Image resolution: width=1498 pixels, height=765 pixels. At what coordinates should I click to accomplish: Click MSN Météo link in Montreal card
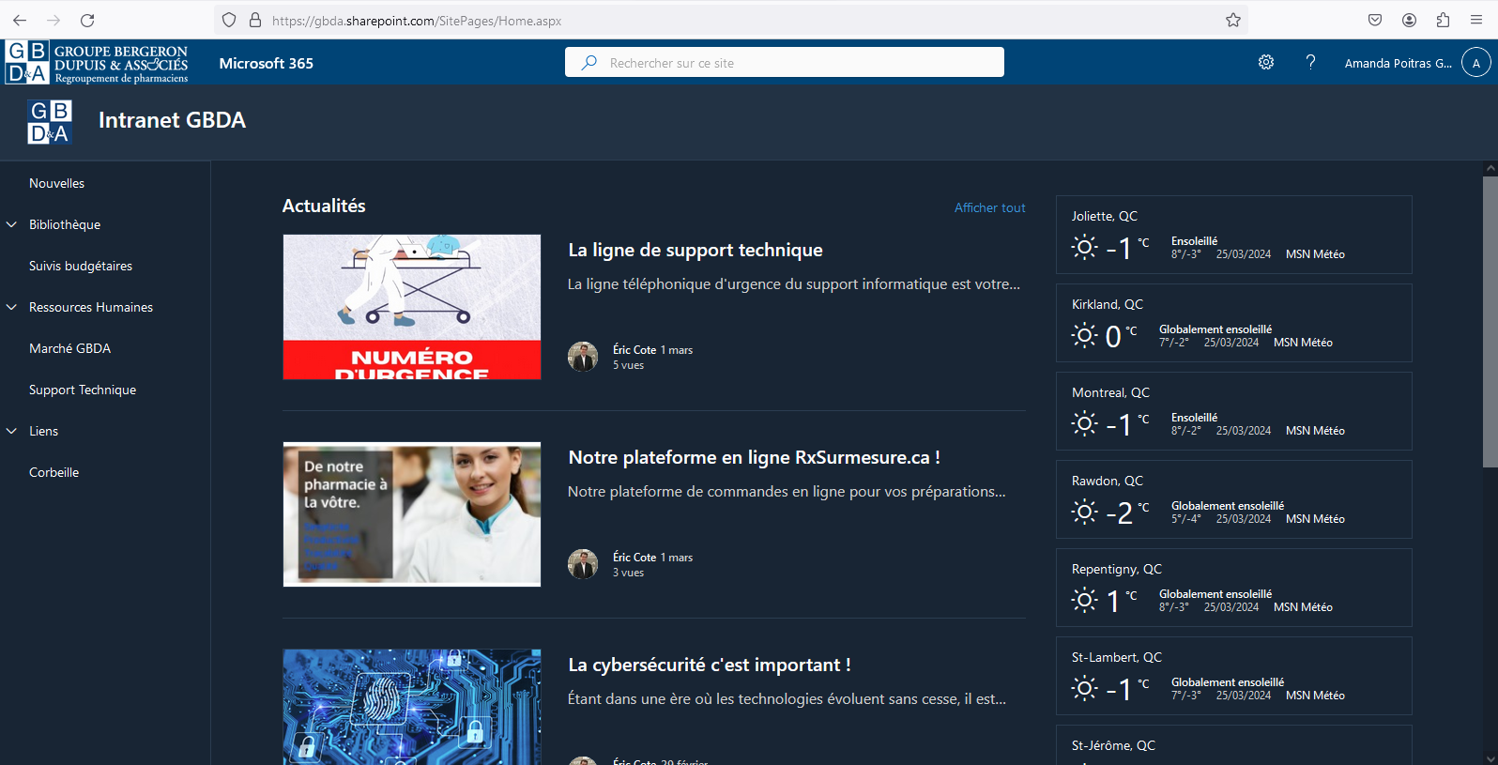(1315, 431)
